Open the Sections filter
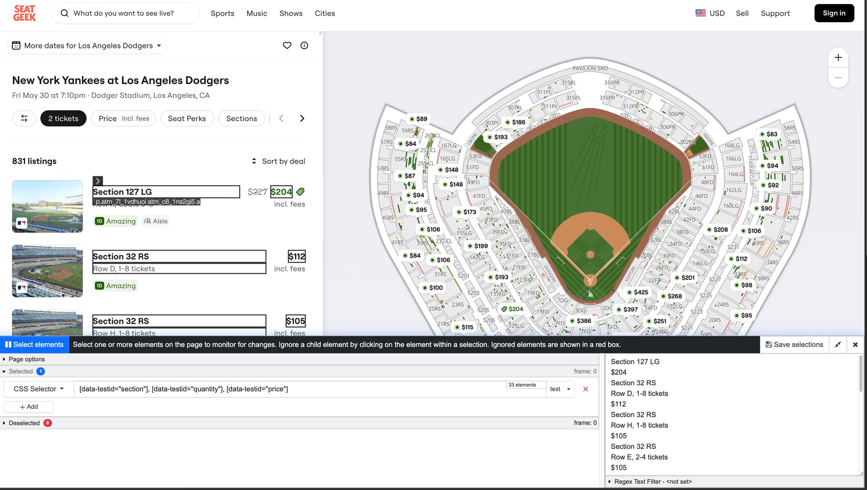The width and height of the screenshot is (867, 490). [x=242, y=118]
